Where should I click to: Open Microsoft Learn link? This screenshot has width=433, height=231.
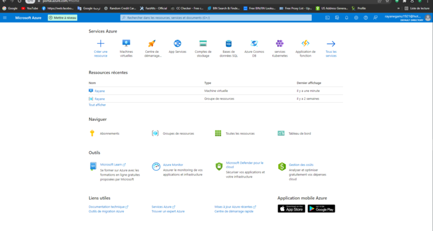tap(113, 164)
